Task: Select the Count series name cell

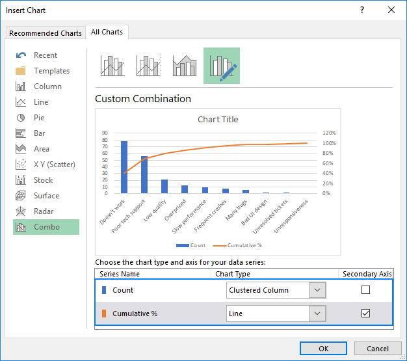Action: coord(123,290)
